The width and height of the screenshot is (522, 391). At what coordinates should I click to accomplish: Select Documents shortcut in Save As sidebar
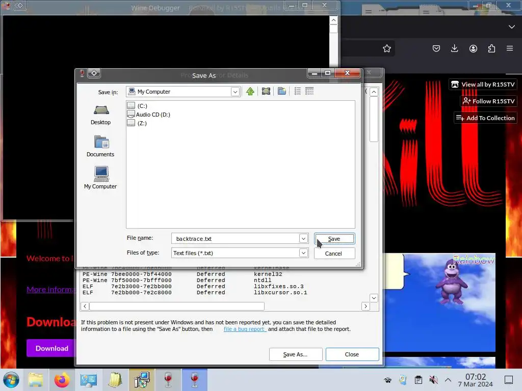[x=100, y=146]
